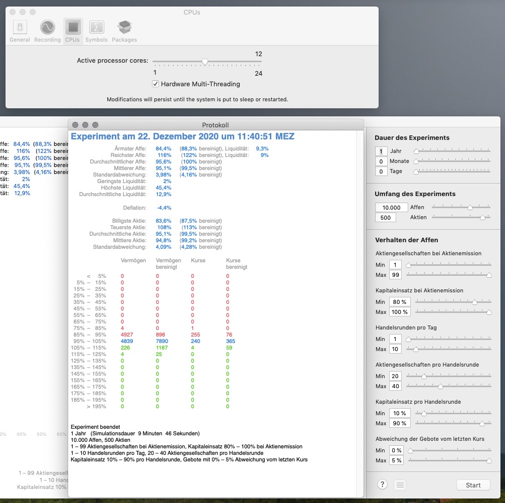Click the Tage duration input field
This screenshot has height=503, width=505.
click(381, 172)
